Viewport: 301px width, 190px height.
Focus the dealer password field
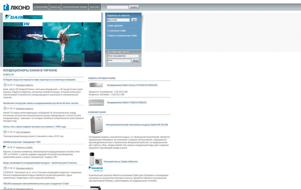pos(119,61)
